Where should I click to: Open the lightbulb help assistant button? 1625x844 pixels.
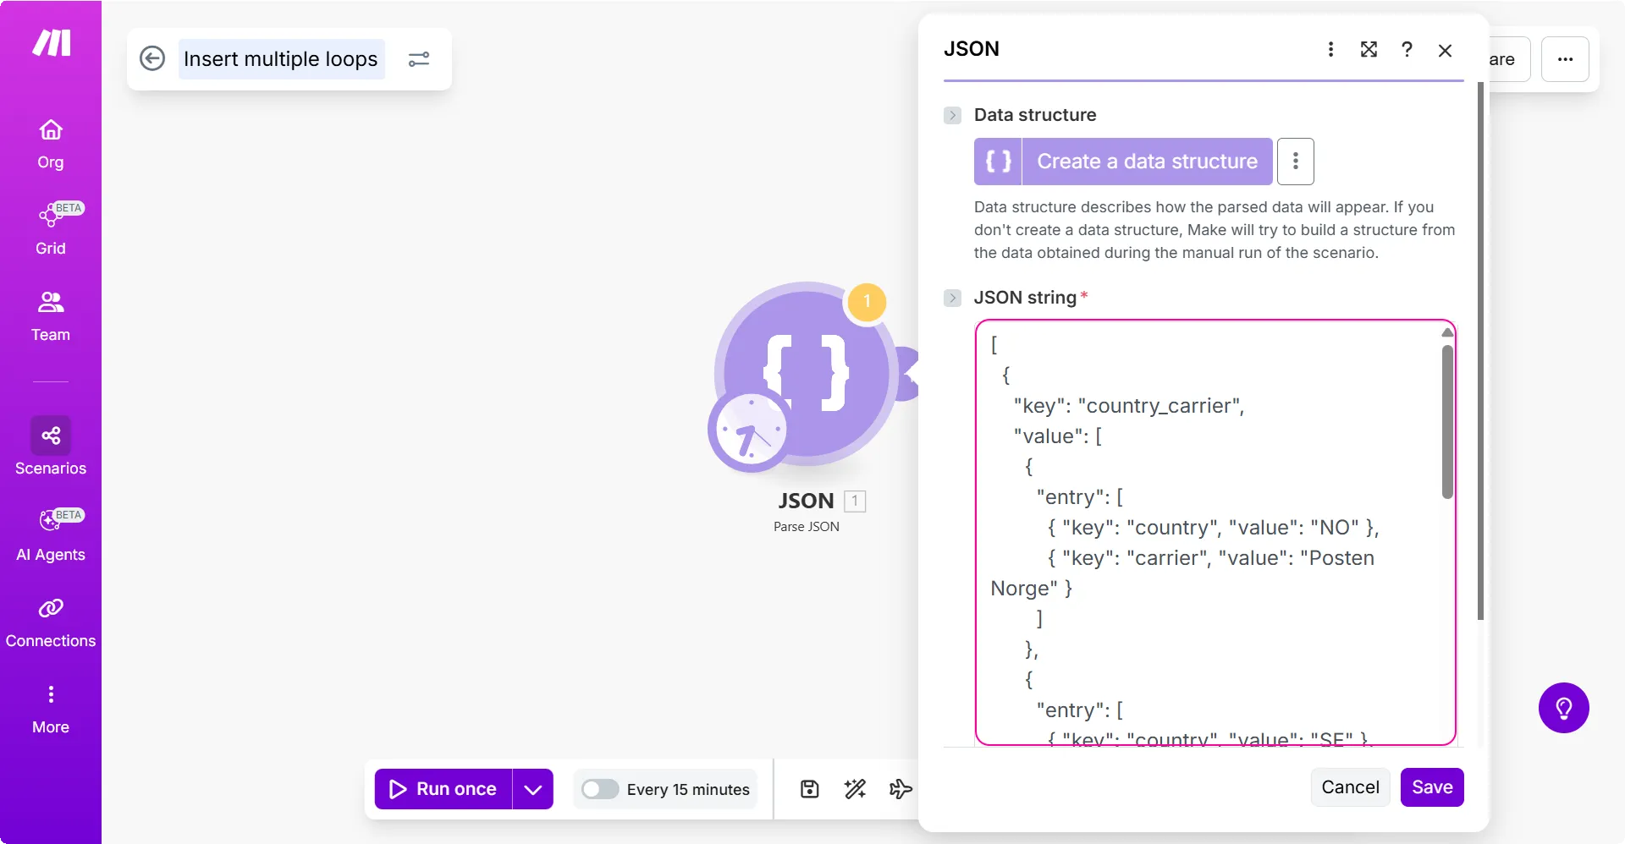click(x=1563, y=708)
